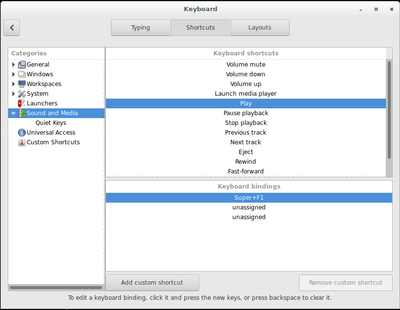The width and height of the screenshot is (400, 310).
Task: Click the Universal Access icon
Action: point(21,133)
